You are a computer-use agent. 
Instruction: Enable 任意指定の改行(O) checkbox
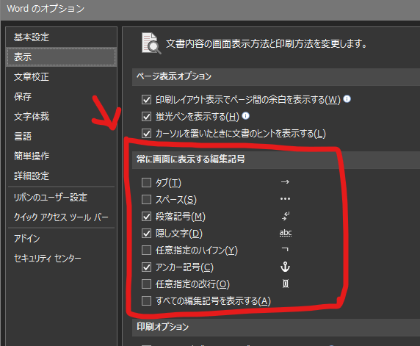pyautogui.click(x=146, y=284)
